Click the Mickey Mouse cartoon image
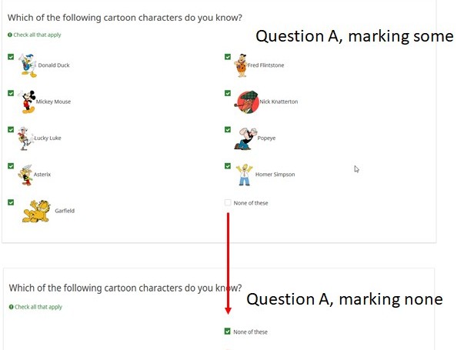This screenshot has width=464, height=350. coord(27,101)
